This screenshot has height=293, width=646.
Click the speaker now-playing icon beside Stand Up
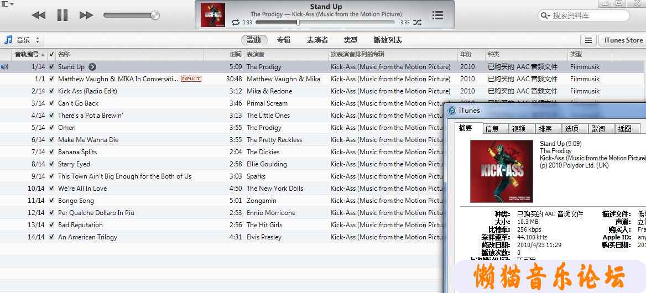[x=4, y=67]
